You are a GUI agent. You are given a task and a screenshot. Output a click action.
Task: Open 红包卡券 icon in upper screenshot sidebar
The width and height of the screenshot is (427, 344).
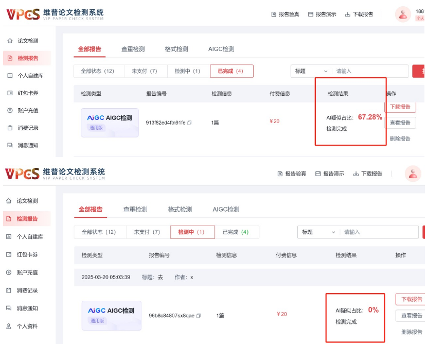tap(10, 93)
